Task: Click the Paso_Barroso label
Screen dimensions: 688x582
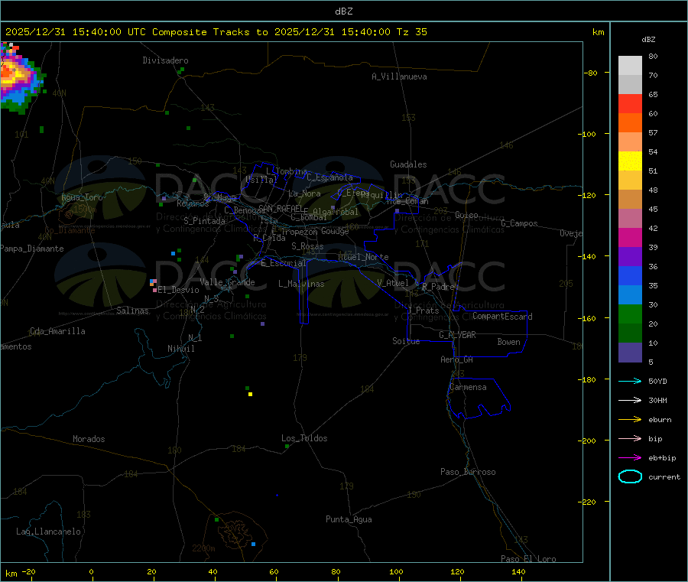Action: pyautogui.click(x=468, y=472)
